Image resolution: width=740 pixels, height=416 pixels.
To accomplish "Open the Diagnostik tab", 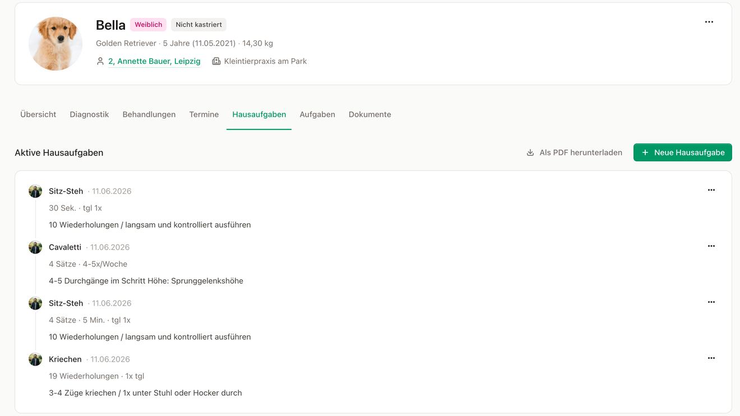I will pyautogui.click(x=89, y=114).
